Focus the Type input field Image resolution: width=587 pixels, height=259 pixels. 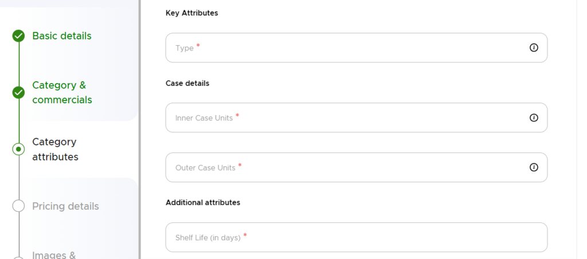(344, 48)
